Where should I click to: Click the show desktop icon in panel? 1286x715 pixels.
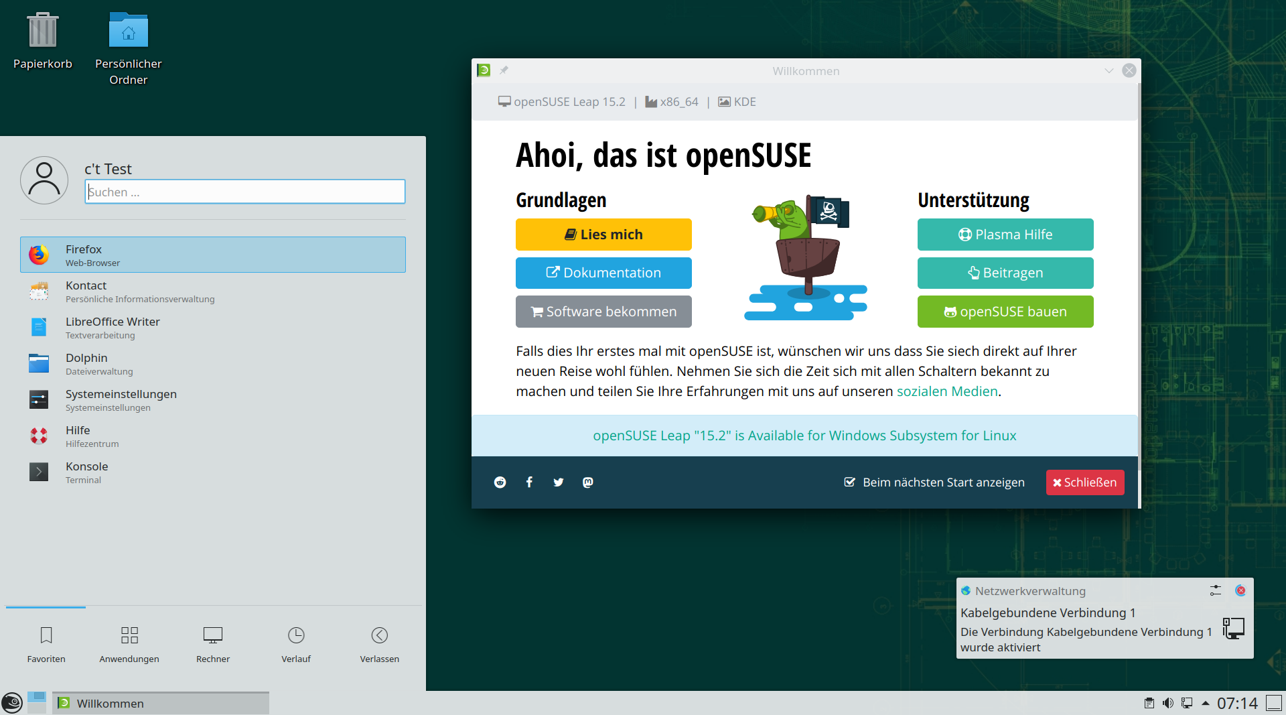tap(1274, 703)
